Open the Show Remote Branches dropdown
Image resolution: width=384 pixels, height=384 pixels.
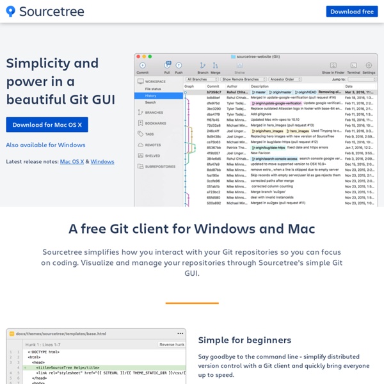[244, 79]
